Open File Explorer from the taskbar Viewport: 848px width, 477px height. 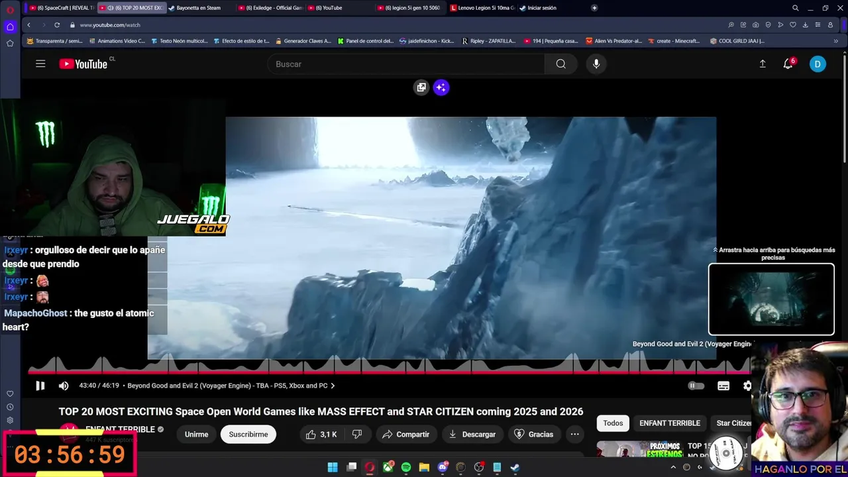[x=424, y=467]
